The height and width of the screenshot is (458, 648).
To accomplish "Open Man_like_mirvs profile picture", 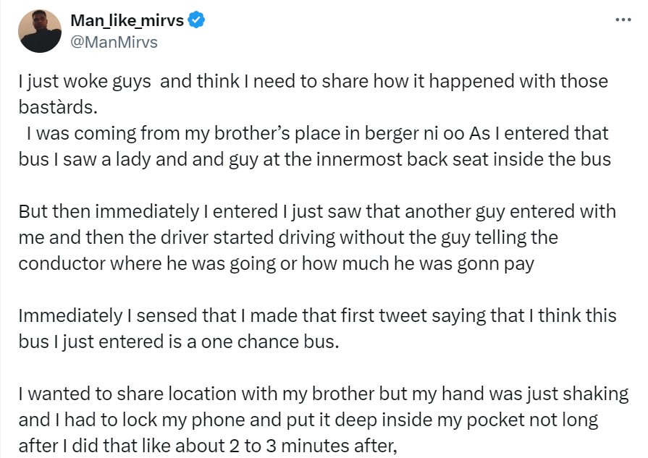I will (40, 30).
